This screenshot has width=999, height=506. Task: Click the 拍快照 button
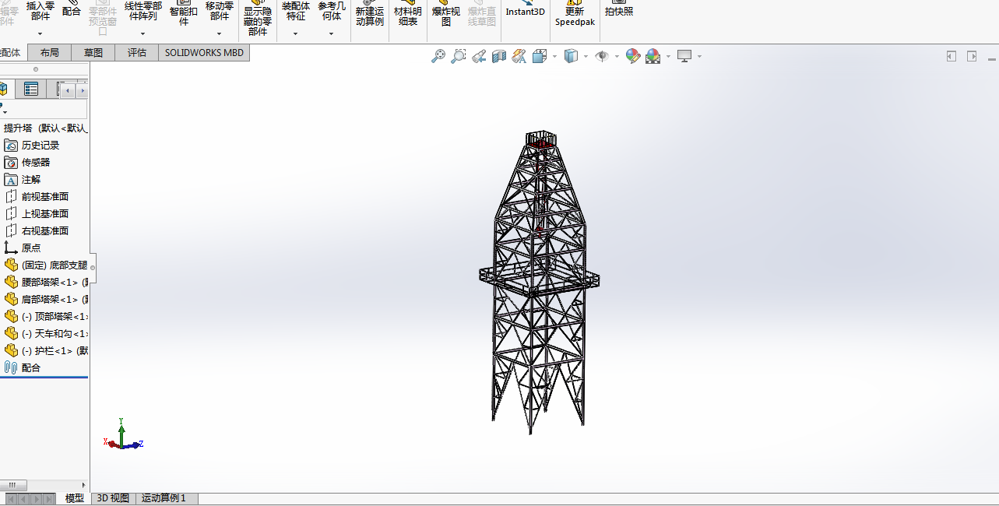pyautogui.click(x=619, y=9)
